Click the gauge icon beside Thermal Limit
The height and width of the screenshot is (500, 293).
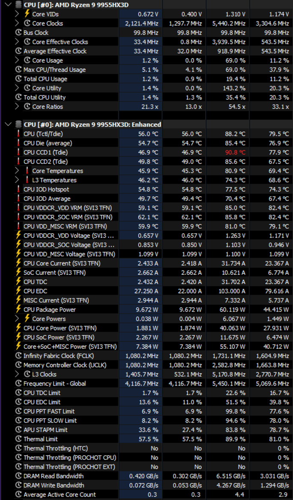point(18,439)
